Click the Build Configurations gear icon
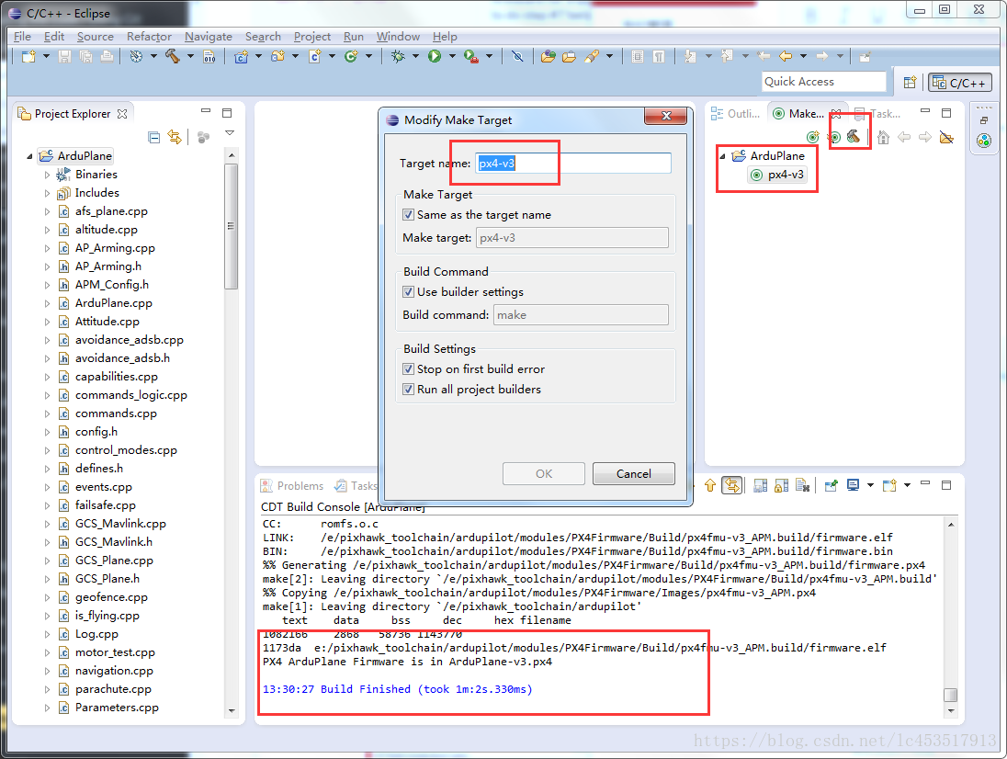This screenshot has height=759, width=1007. click(136, 56)
